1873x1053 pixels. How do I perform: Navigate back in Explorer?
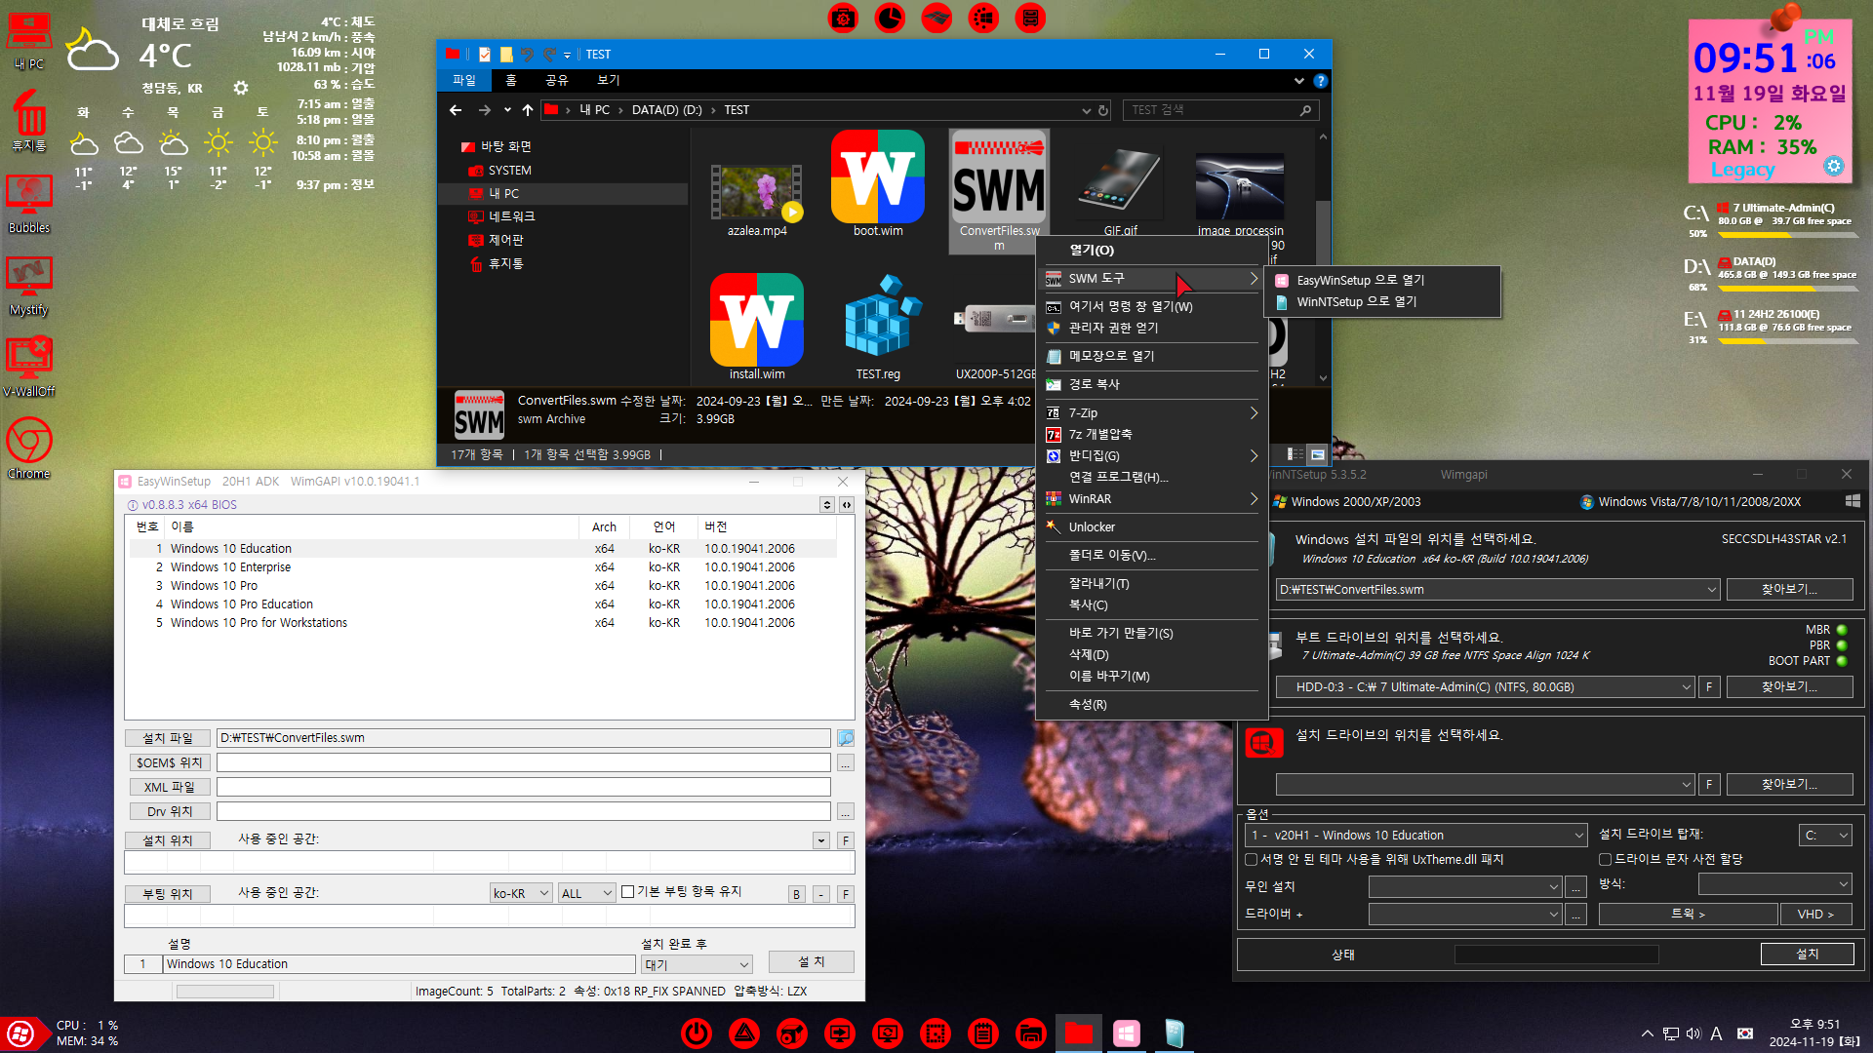(x=456, y=110)
